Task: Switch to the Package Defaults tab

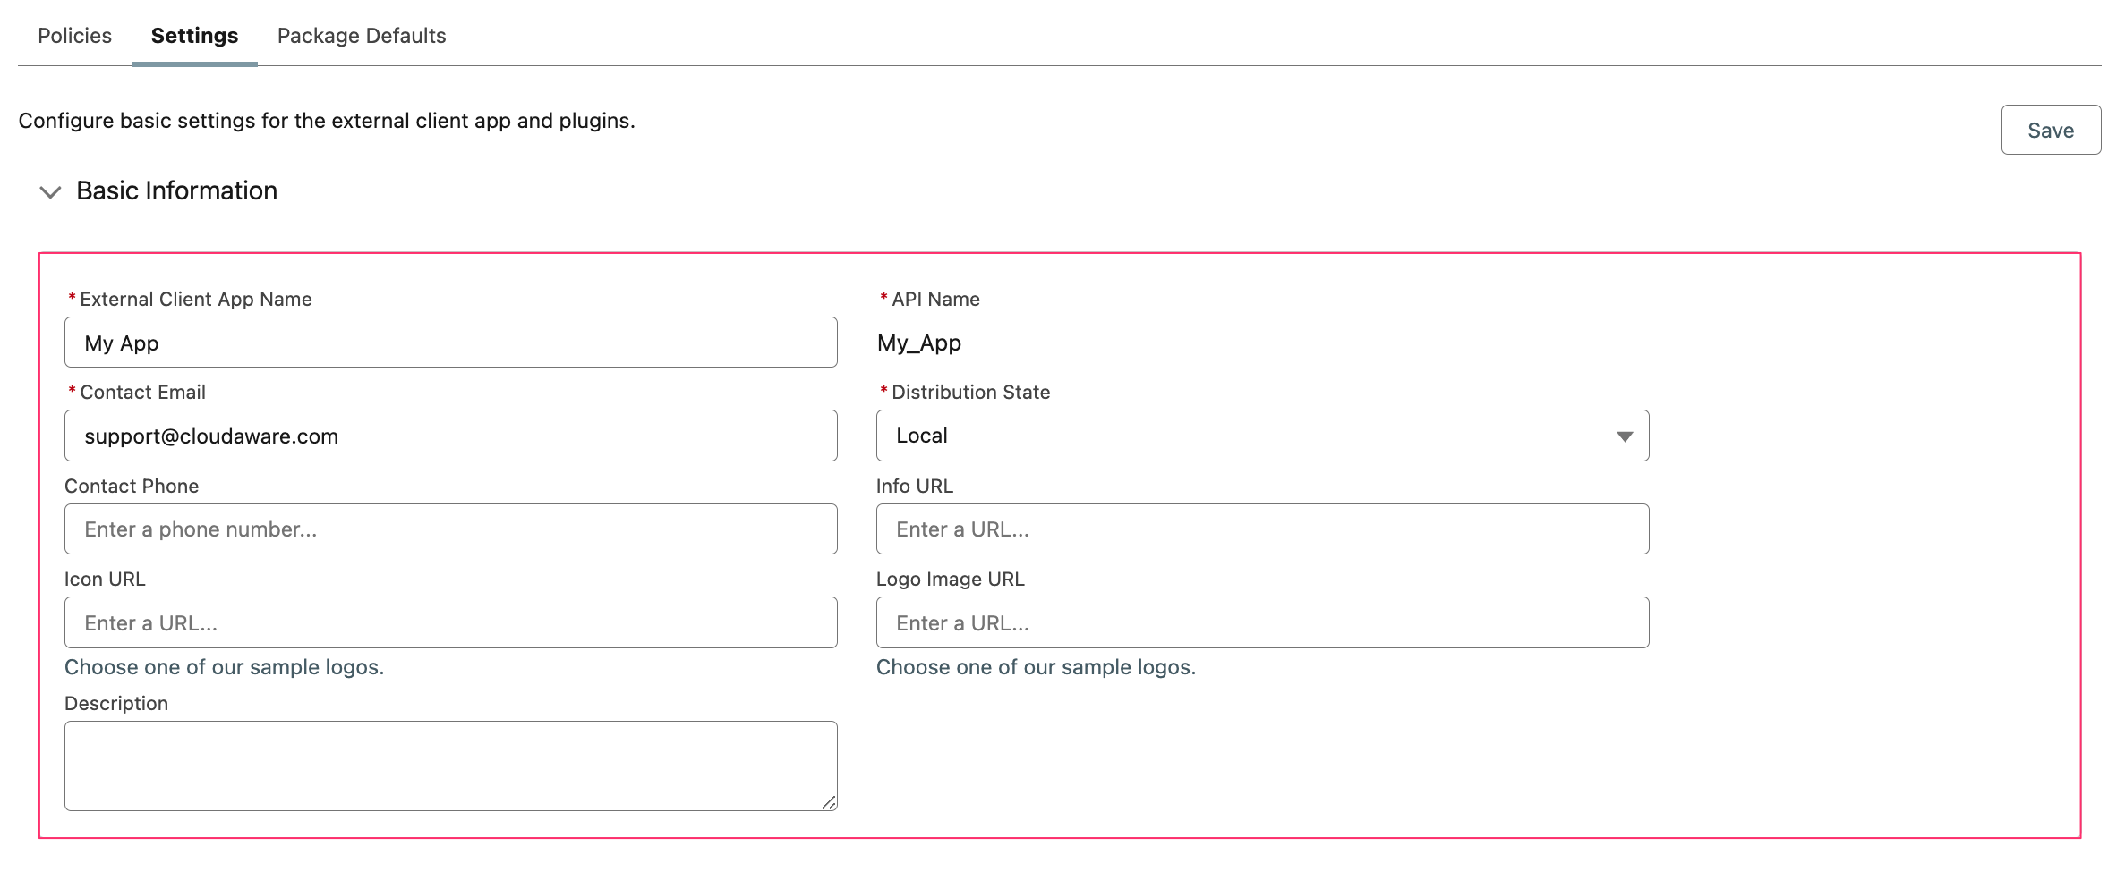Action: tap(362, 35)
